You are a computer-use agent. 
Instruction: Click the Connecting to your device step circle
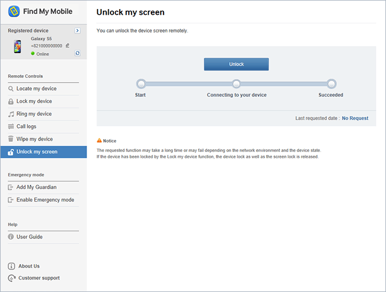pos(236,84)
